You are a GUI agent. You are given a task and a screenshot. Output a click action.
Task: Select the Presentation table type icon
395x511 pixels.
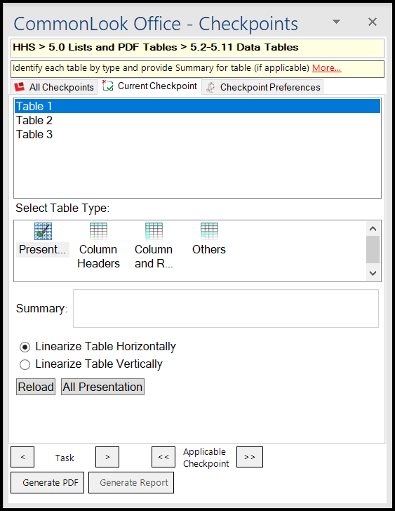click(43, 232)
